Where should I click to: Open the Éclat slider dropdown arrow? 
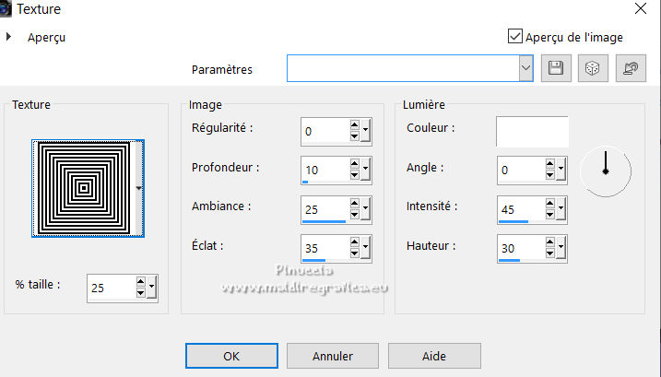click(365, 248)
